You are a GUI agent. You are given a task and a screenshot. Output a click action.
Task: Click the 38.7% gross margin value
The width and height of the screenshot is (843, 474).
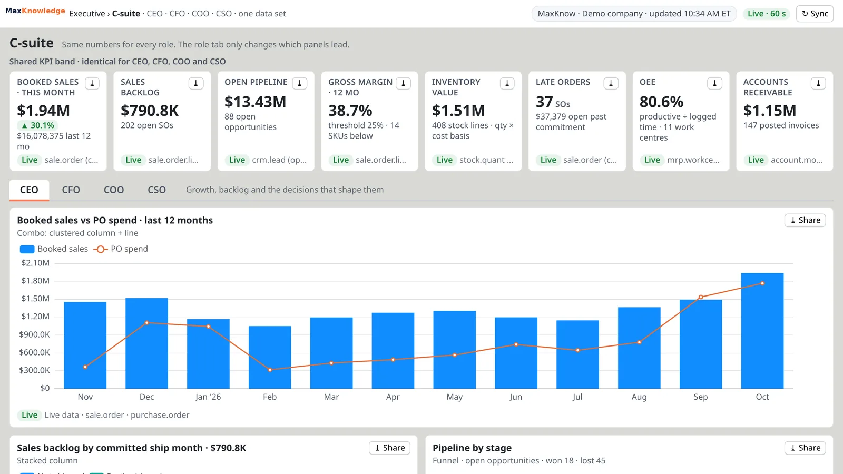(350, 111)
